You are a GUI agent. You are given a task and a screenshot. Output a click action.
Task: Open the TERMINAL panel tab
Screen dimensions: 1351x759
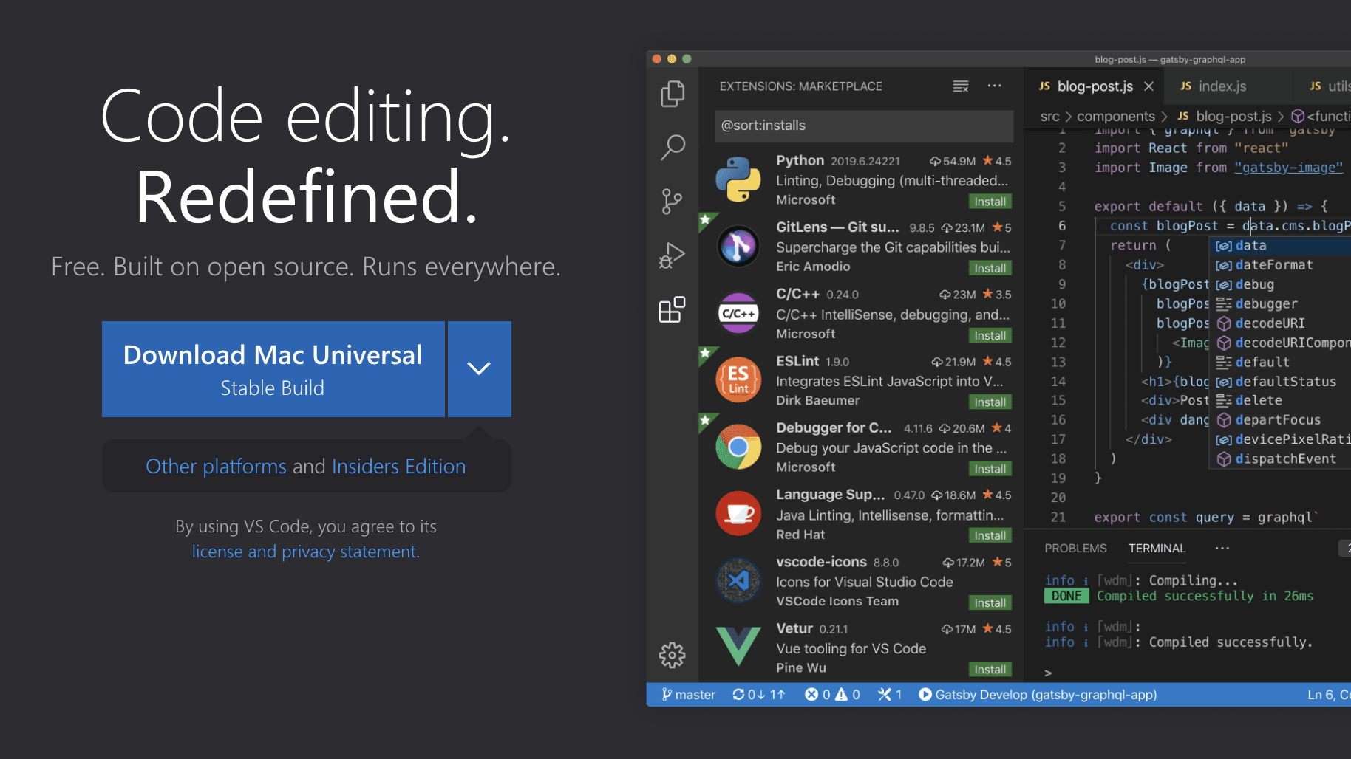[x=1157, y=548]
